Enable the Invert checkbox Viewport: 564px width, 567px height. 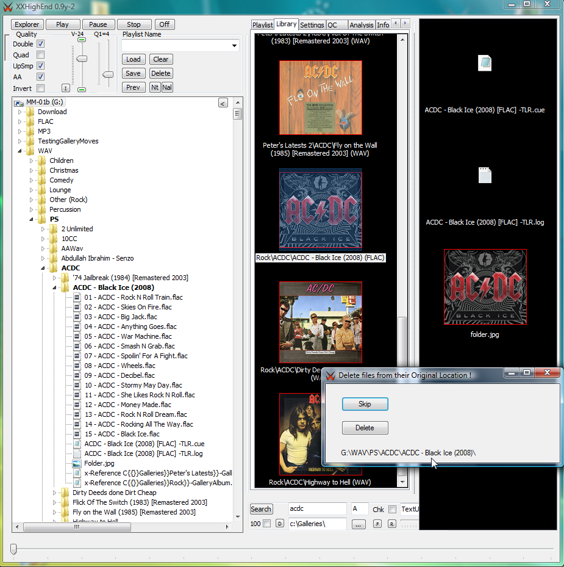(x=40, y=88)
